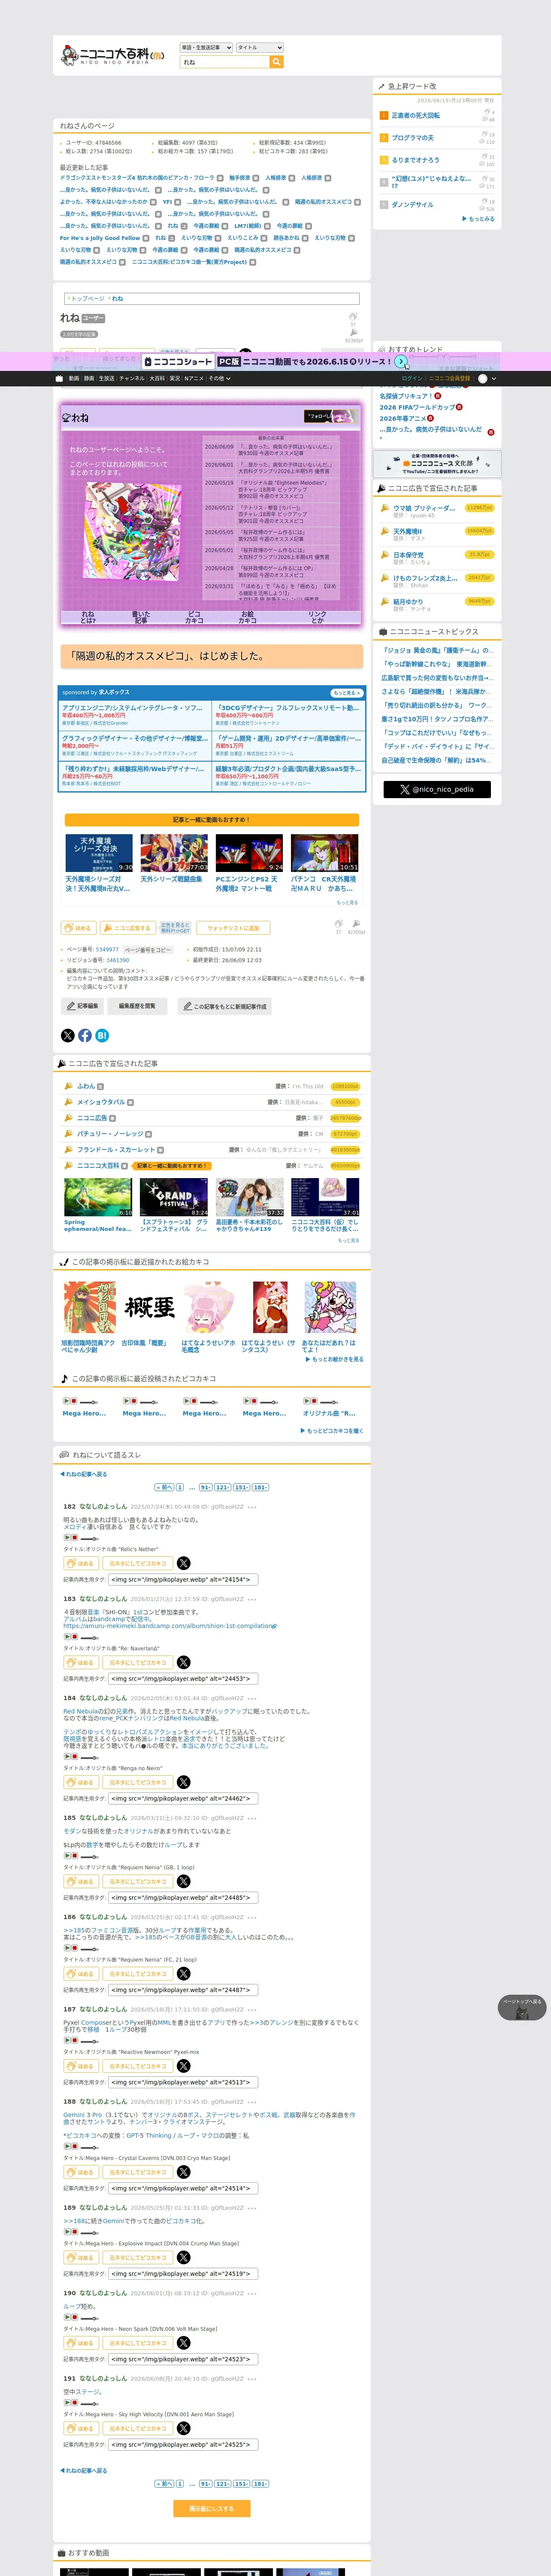Open the three-dot menu on comment 182
The image size is (551, 2576).
pyautogui.click(x=252, y=1507)
